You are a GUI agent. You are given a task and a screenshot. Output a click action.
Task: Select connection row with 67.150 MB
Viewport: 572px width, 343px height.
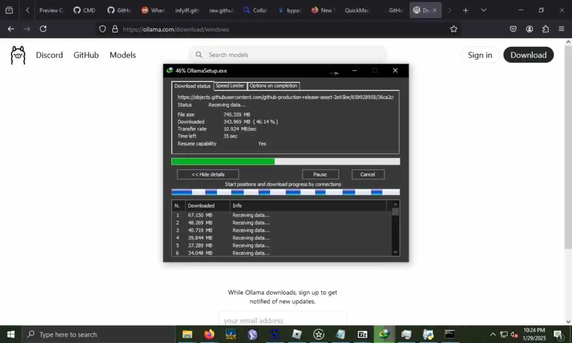[x=282, y=215]
